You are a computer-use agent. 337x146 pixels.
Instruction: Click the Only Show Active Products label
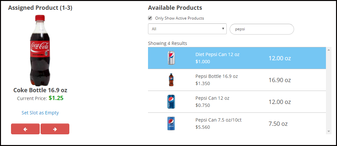(179, 18)
